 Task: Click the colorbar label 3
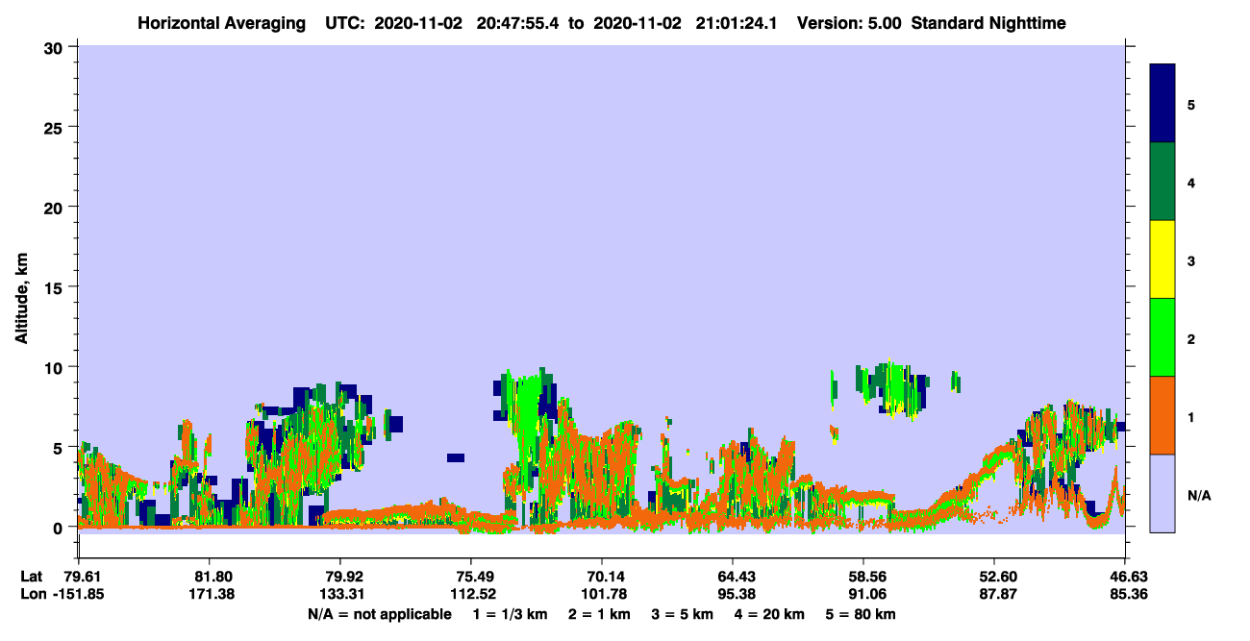click(1191, 259)
